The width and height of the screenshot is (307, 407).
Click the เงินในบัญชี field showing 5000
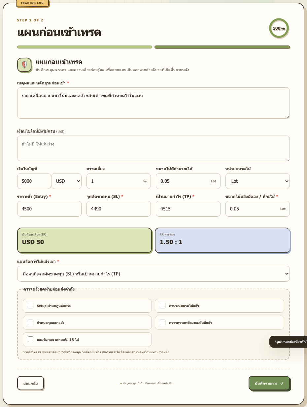click(34, 181)
